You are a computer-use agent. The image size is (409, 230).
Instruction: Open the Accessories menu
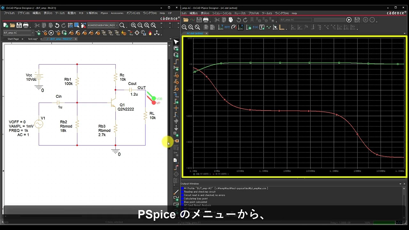tap(117, 13)
